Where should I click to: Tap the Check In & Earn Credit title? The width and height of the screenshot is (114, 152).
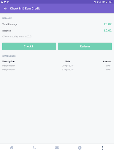25,9
